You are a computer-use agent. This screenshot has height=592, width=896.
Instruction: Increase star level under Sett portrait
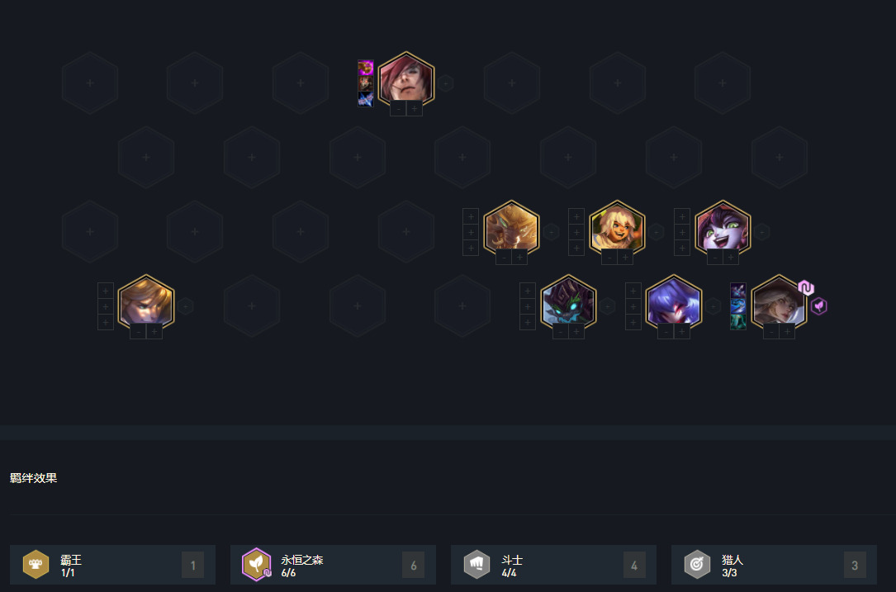[415, 108]
